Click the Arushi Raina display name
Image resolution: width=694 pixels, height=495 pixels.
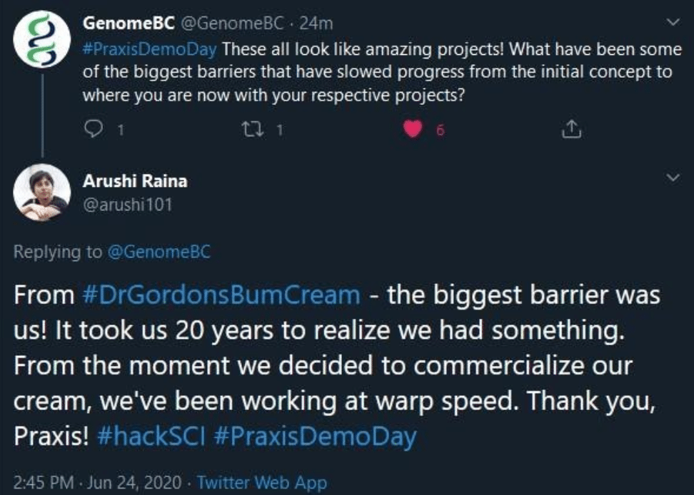tap(135, 181)
